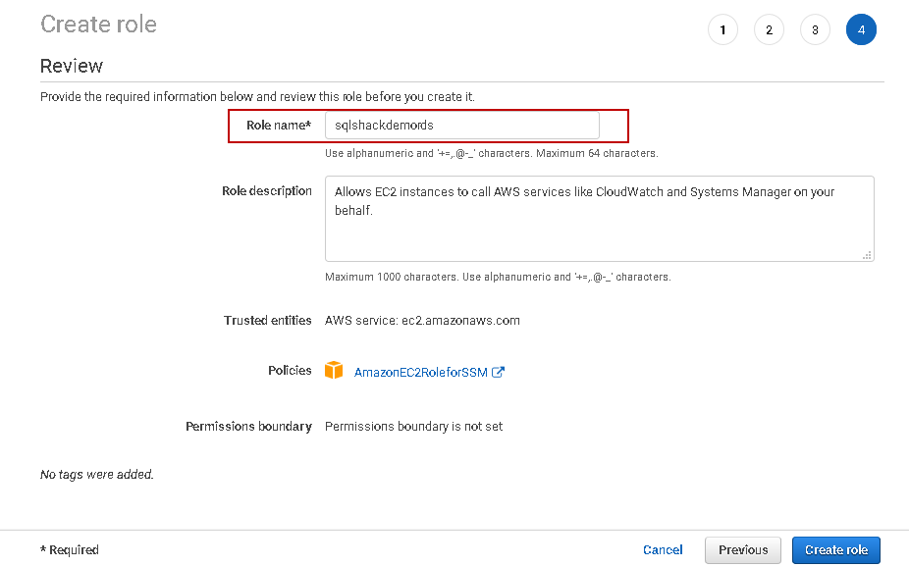909x567 pixels.
Task: Select step 3 circle indicator
Action: click(815, 30)
